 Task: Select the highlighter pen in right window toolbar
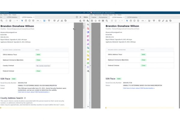[163, 21]
